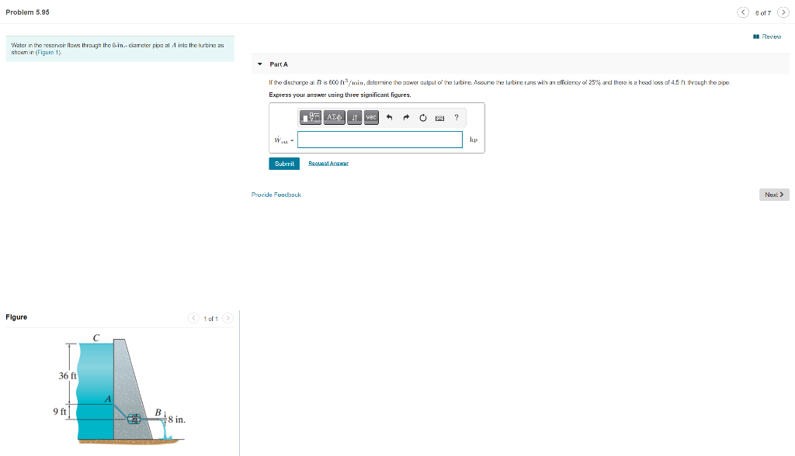Submit the answer
The width and height of the screenshot is (795, 456).
coord(284,164)
